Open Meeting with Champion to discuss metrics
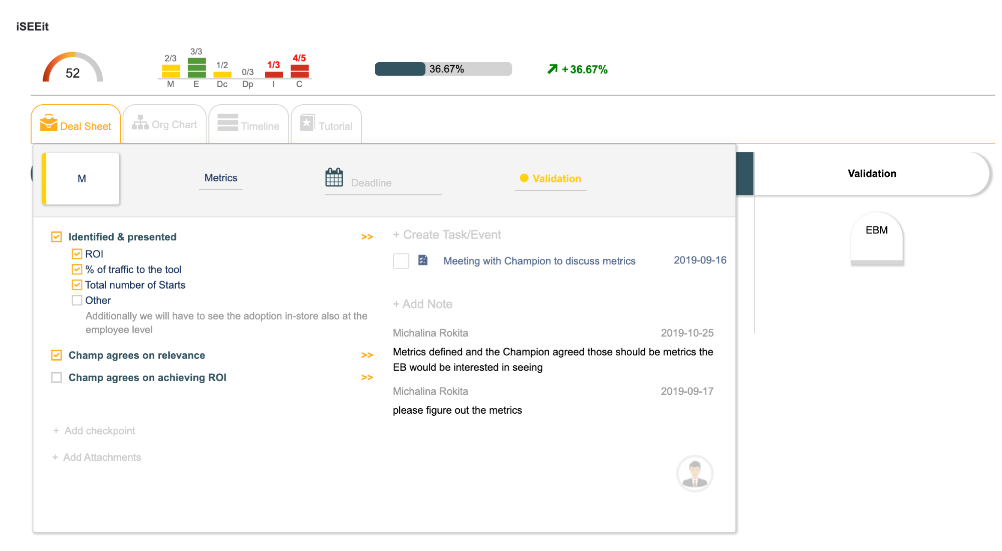The height and width of the screenshot is (551, 1002). (x=539, y=261)
